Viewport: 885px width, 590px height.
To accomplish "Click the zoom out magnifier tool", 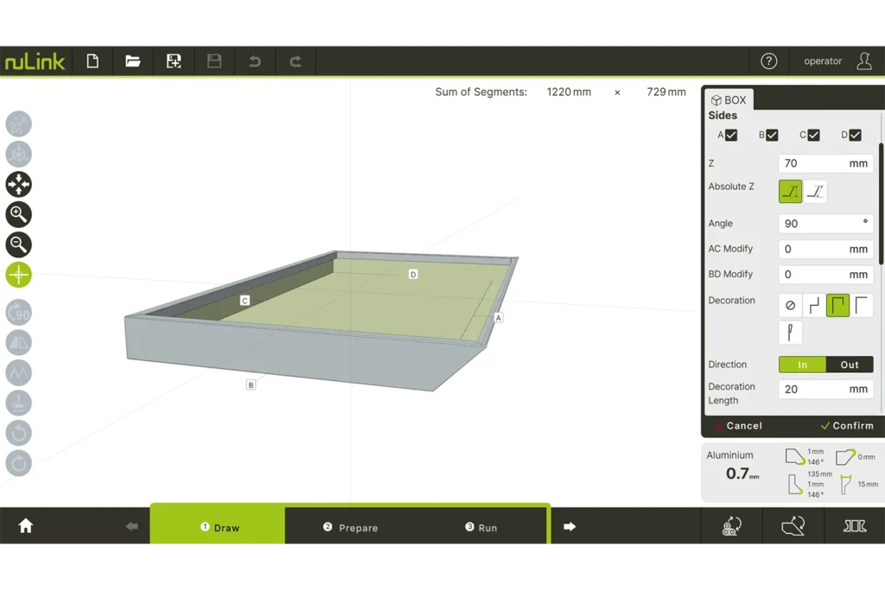I will (x=19, y=244).
